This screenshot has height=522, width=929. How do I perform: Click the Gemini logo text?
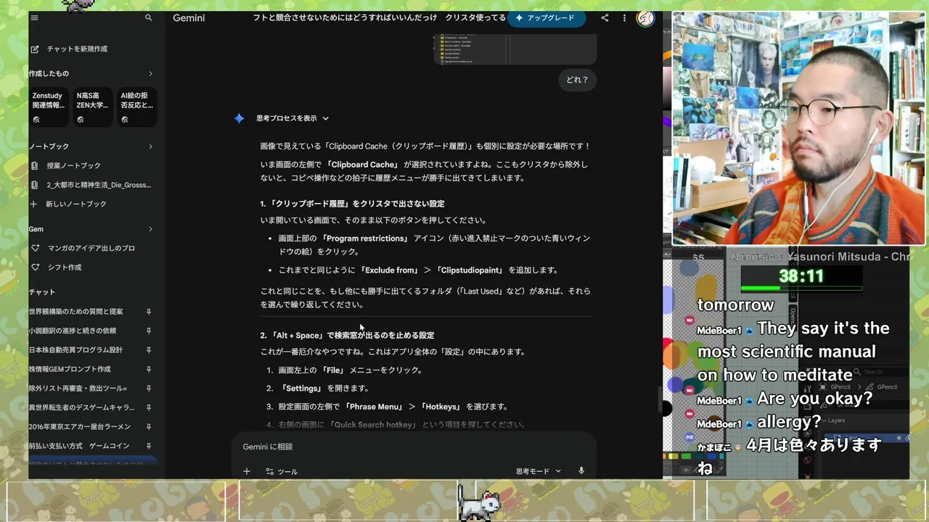coord(189,17)
